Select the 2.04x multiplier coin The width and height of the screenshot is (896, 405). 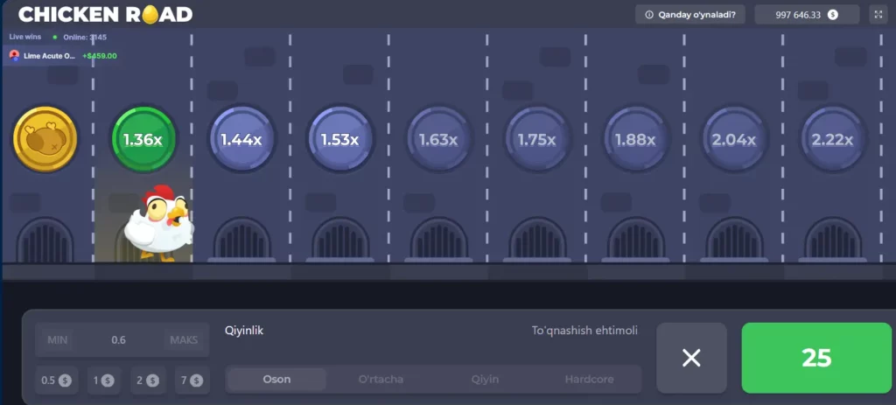735,139
